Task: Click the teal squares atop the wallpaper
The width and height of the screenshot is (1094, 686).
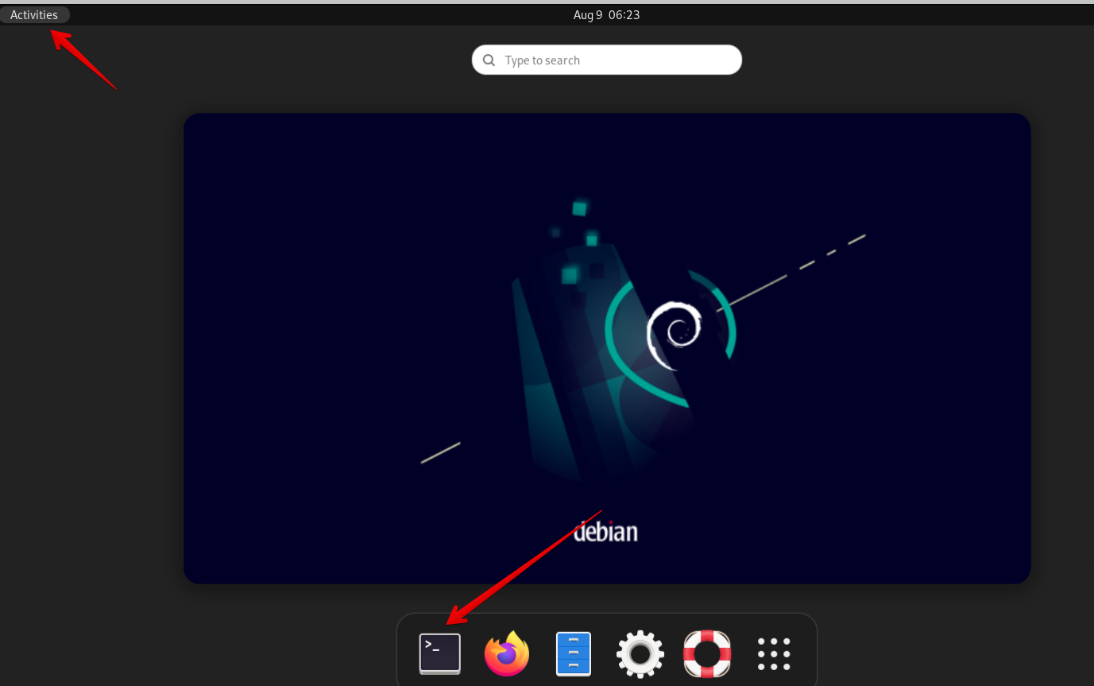Action: point(580,209)
